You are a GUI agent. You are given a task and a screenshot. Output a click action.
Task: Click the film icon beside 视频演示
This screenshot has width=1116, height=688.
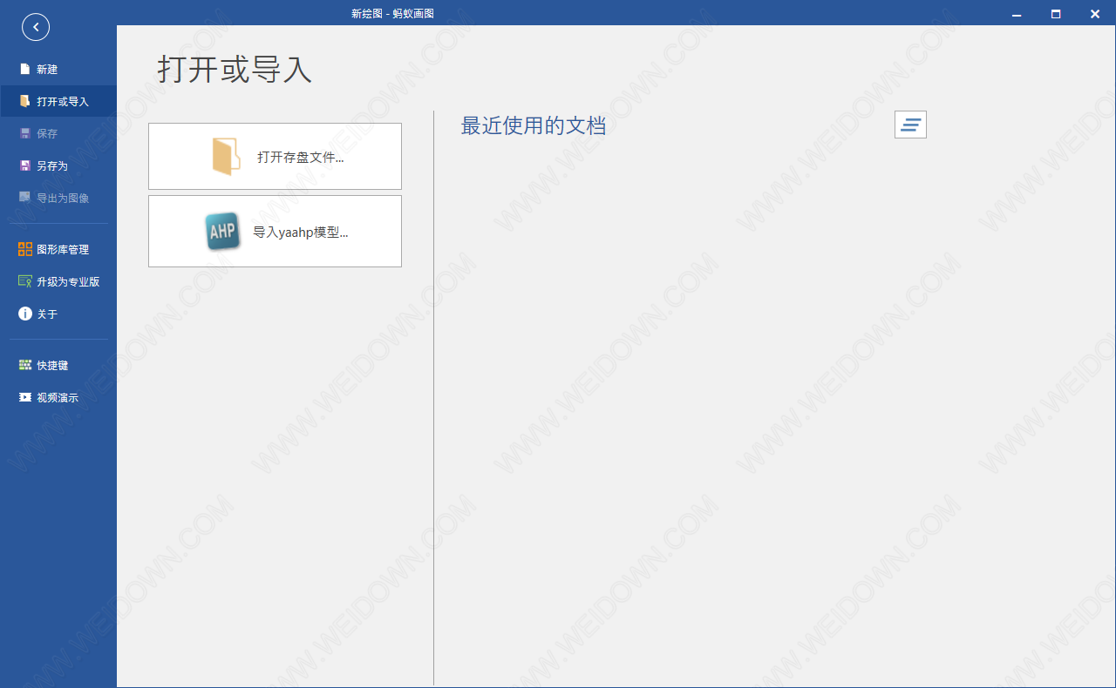pos(25,397)
